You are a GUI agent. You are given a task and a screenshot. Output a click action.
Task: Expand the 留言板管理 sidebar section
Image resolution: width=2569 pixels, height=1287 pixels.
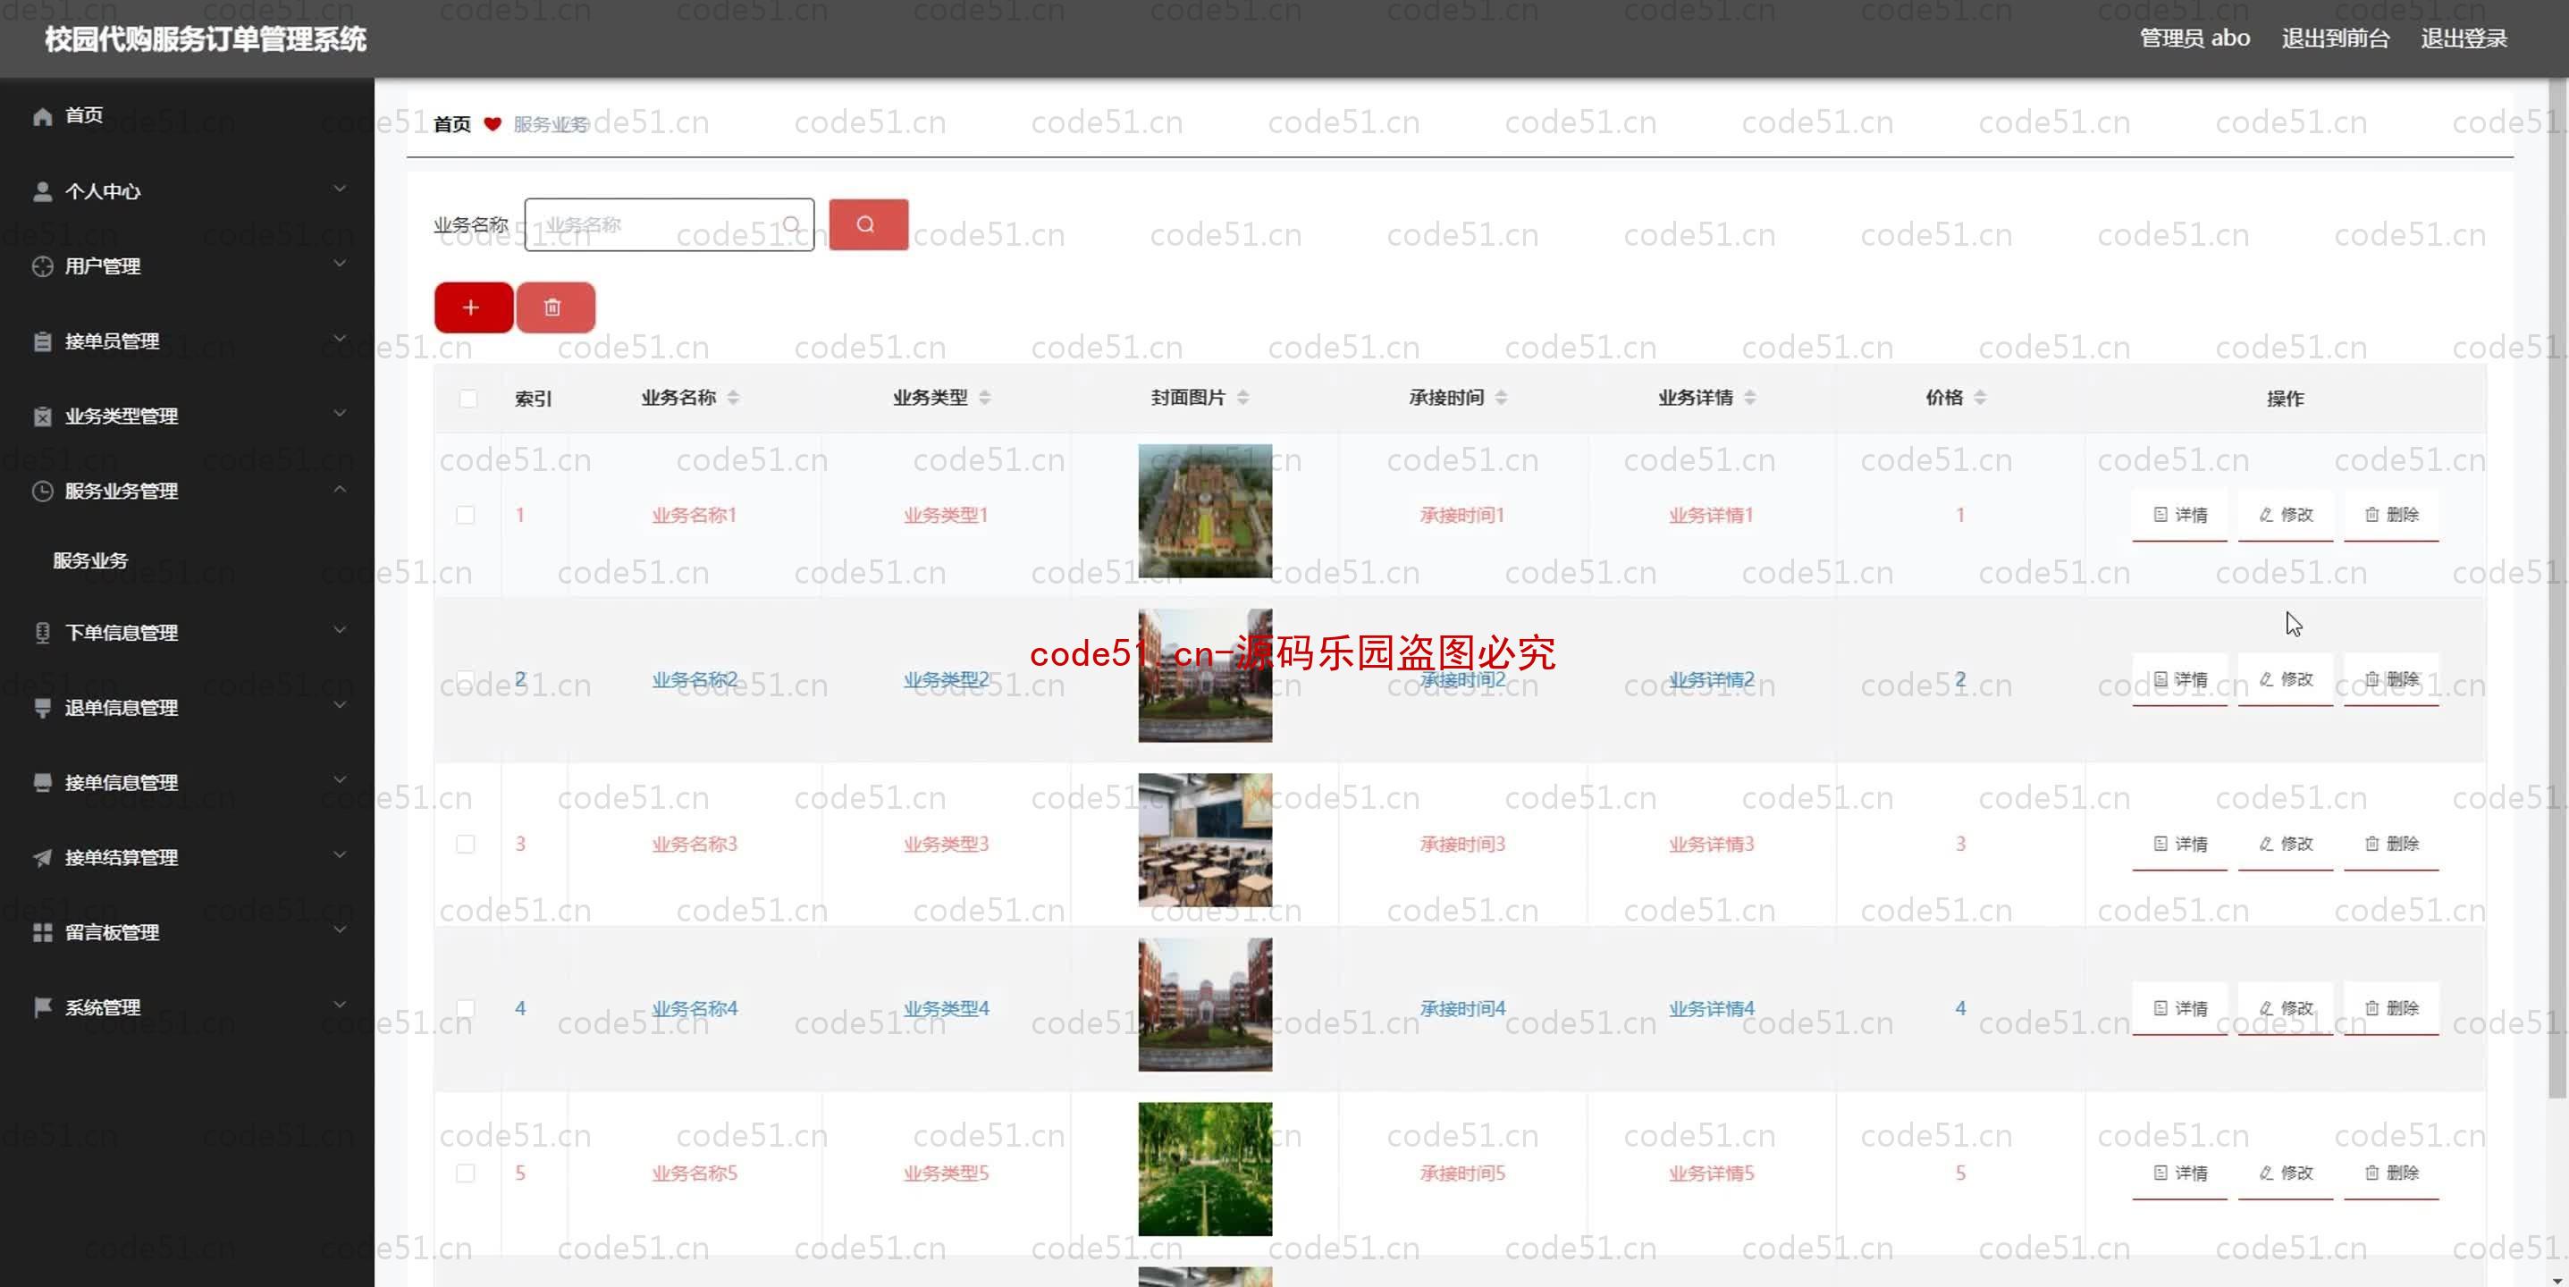[186, 930]
